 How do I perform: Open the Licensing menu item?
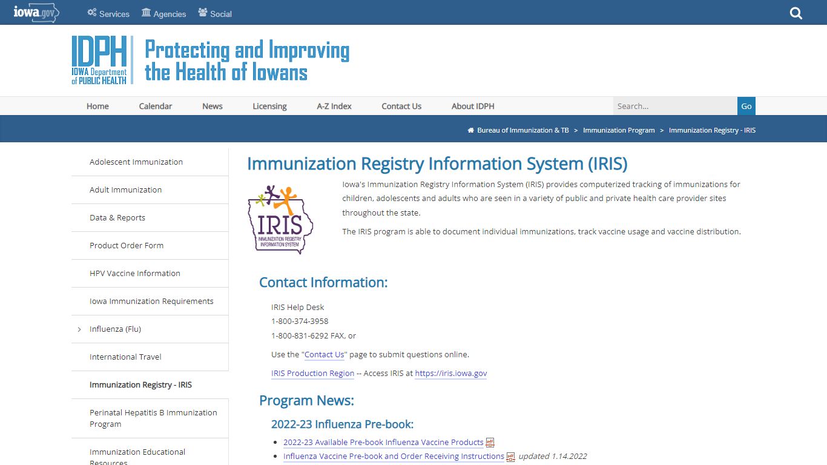point(269,106)
